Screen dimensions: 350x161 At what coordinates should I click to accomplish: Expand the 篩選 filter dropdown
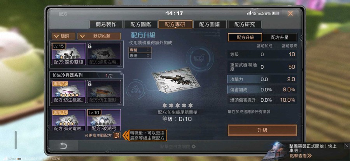[x=63, y=36]
